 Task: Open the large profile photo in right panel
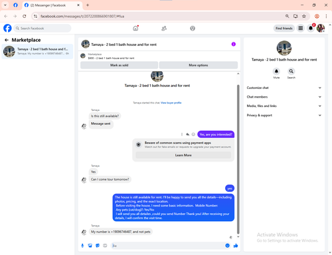click(284, 48)
